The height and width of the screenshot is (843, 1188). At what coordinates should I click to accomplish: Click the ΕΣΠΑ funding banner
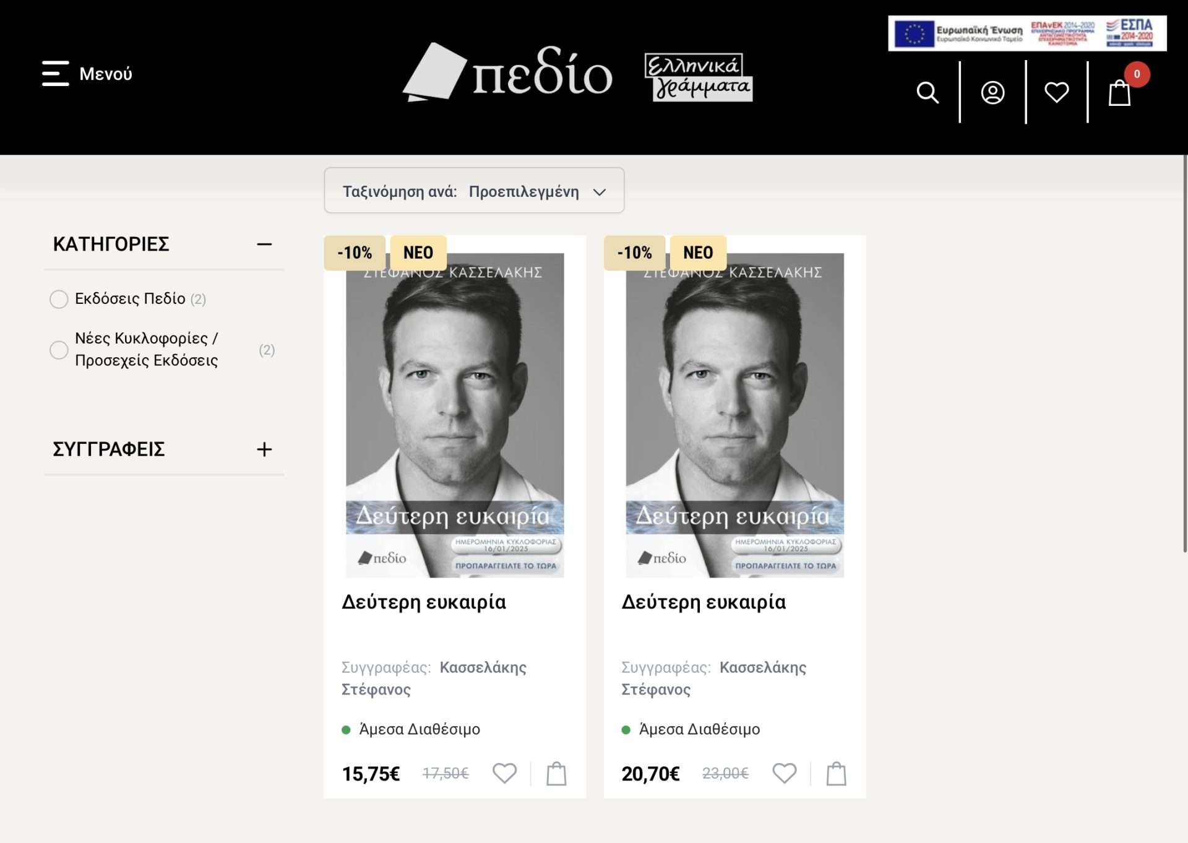coord(1027,33)
